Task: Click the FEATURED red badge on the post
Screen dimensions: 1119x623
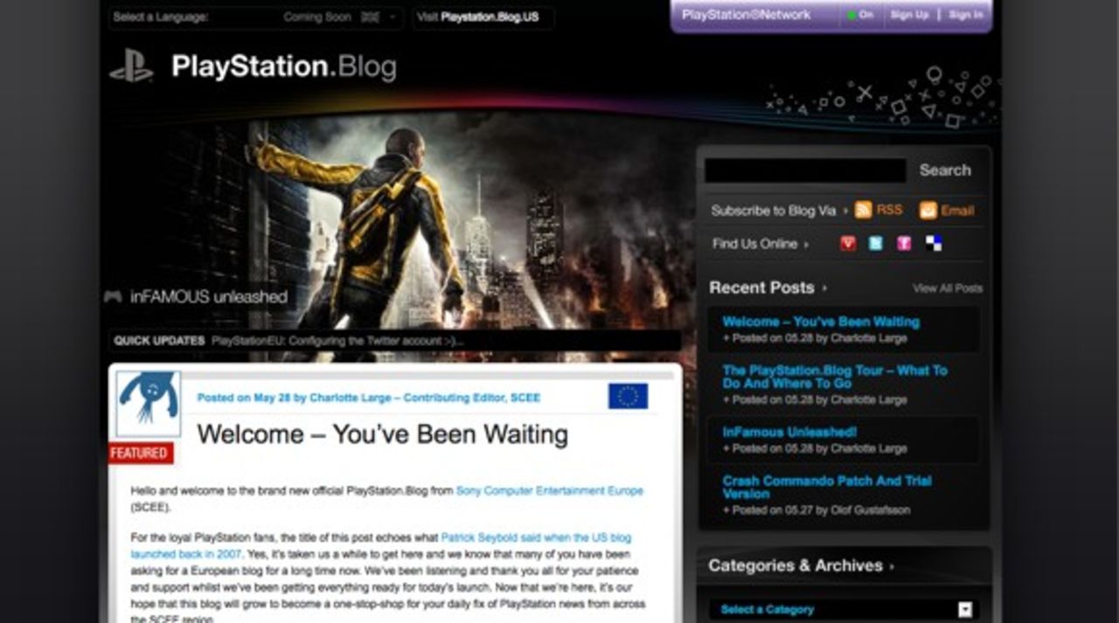Action: [x=140, y=453]
